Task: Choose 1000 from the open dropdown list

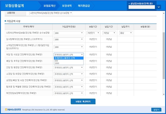Action: click(x=69, y=63)
